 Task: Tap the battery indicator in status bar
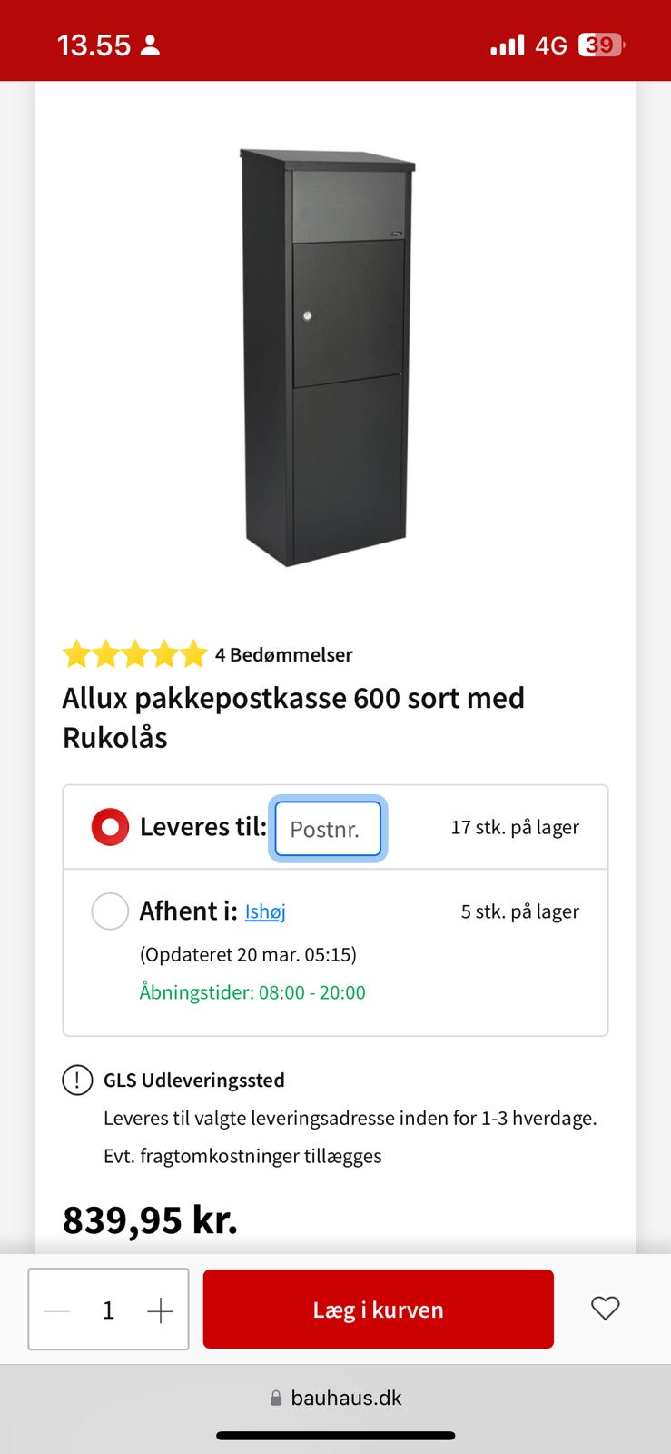(x=601, y=45)
